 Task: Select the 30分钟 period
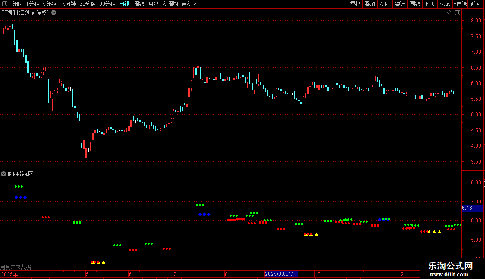(87, 4)
